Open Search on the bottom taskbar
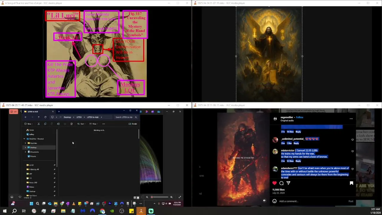The height and width of the screenshot is (215, 382). [x=14, y=211]
